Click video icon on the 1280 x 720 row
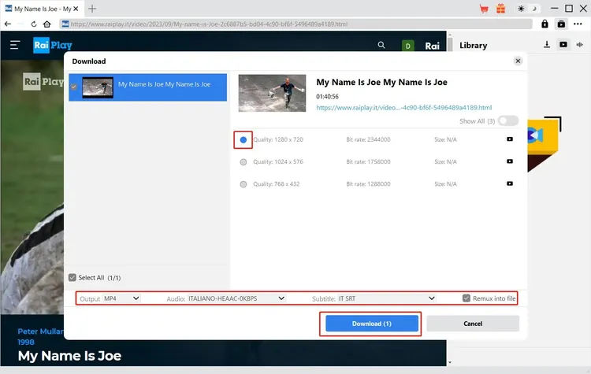Viewport: 591px width, 374px height. click(x=510, y=139)
